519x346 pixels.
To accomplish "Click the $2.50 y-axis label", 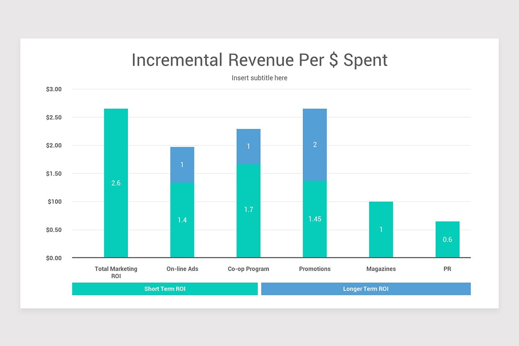I will pyautogui.click(x=54, y=118).
